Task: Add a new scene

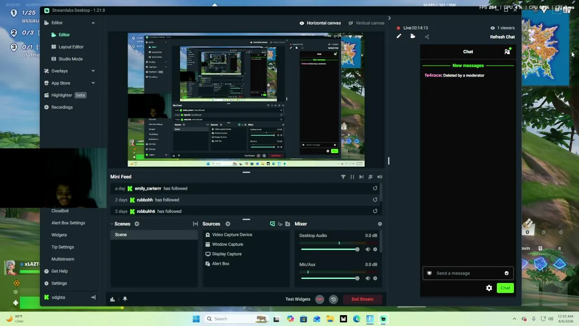Action: click(137, 224)
